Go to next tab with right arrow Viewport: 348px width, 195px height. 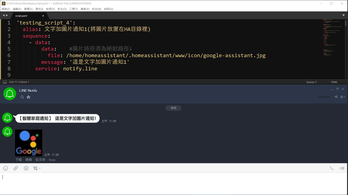click(7, 15)
